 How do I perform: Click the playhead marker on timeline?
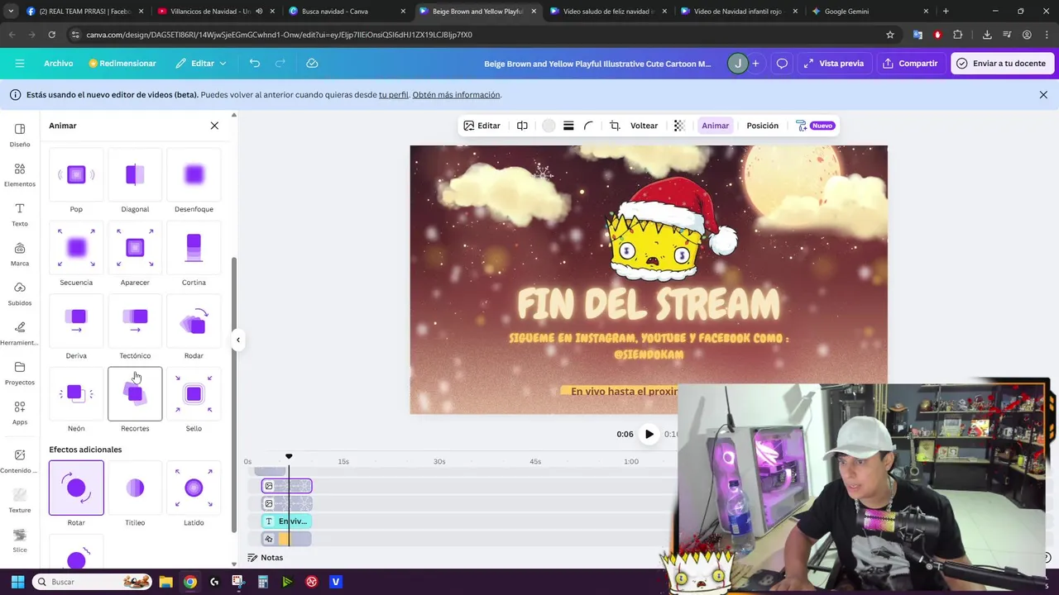289,456
